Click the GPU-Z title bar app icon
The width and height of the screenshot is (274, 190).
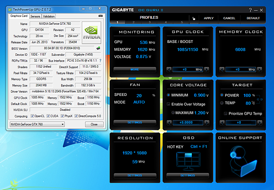[x=10, y=10]
